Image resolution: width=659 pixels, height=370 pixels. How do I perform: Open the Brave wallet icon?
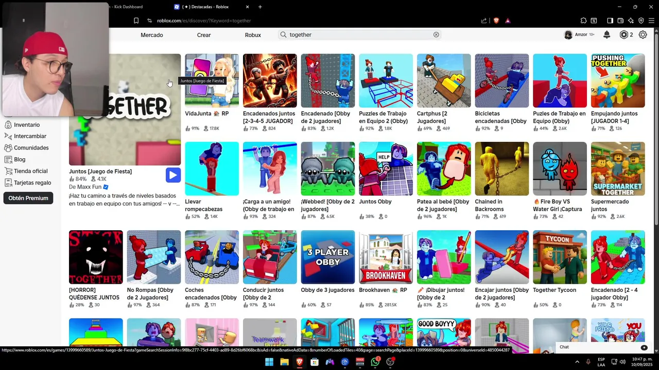[620, 21]
